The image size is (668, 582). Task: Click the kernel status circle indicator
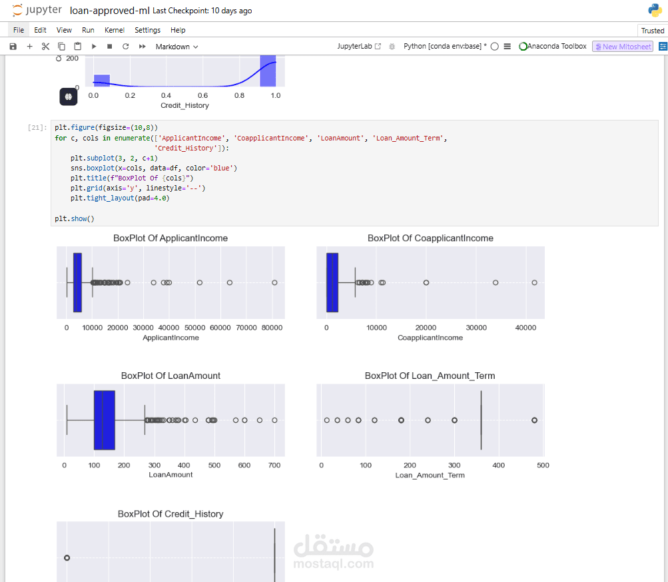pyautogui.click(x=495, y=47)
